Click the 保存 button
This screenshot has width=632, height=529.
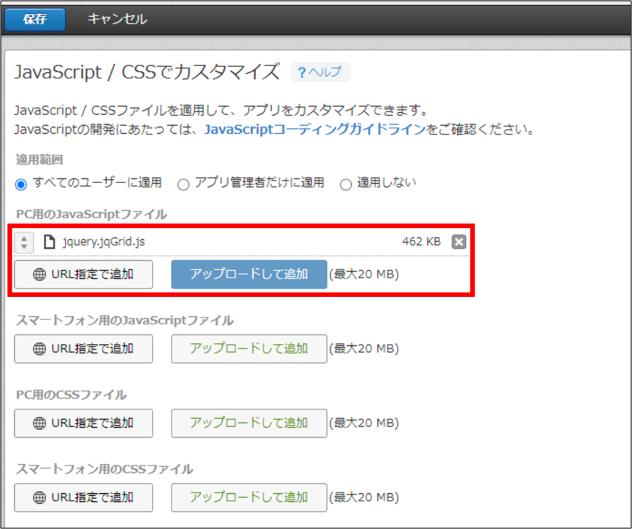(34, 19)
